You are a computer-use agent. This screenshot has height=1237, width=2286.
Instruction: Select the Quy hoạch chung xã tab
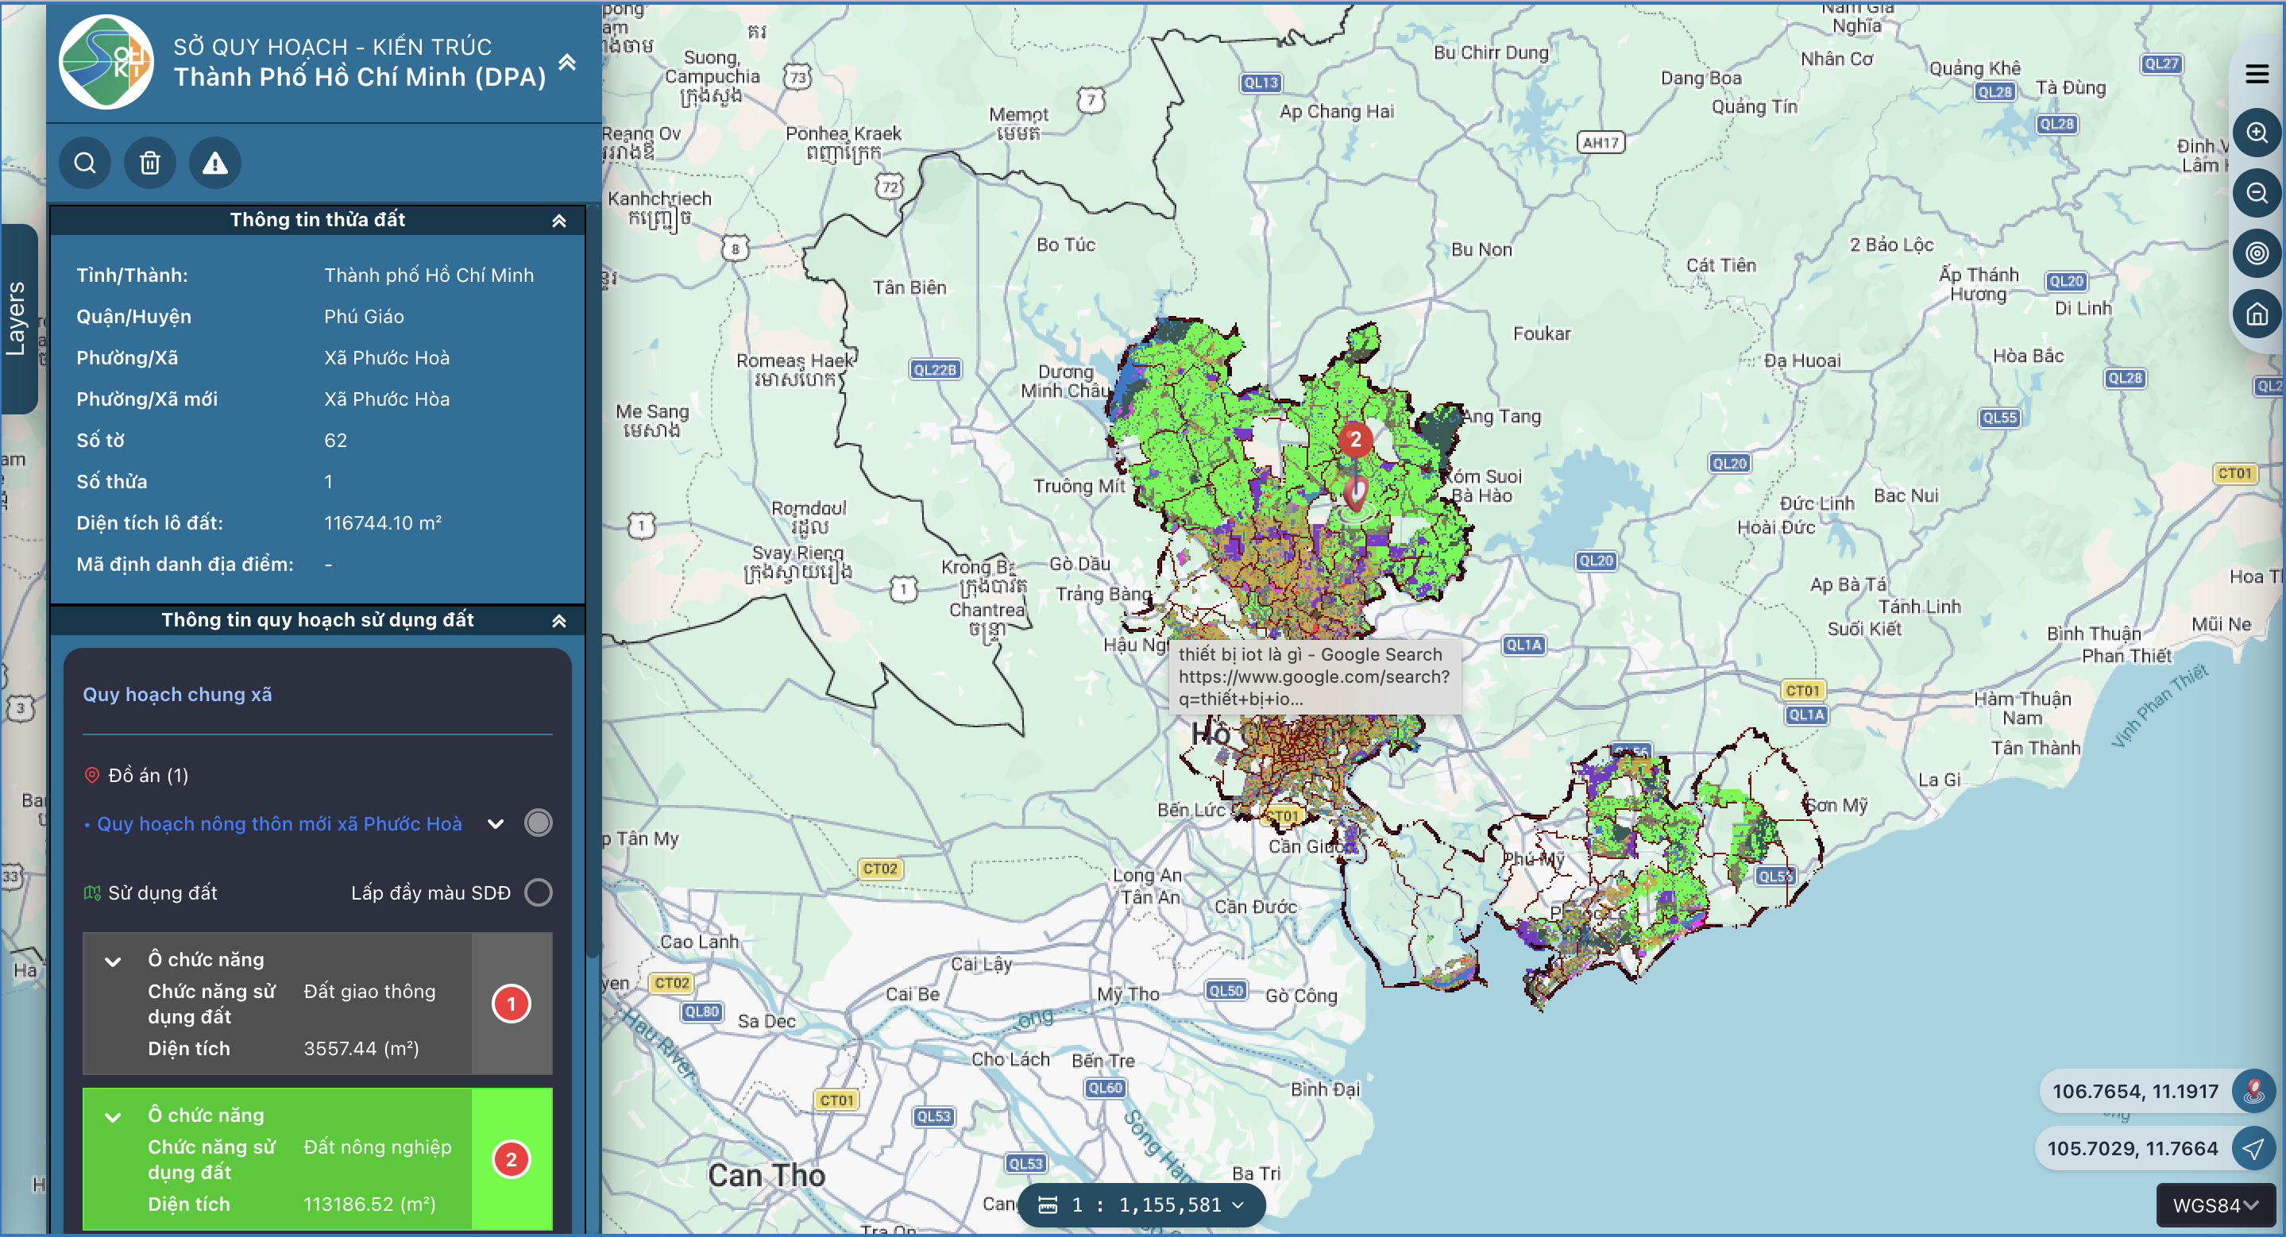pyautogui.click(x=177, y=694)
